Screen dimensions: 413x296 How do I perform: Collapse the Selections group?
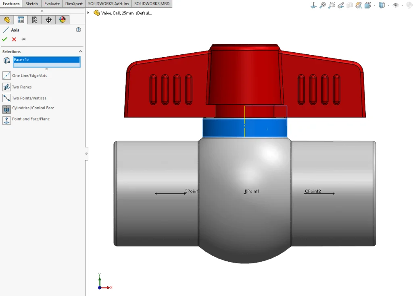[80, 51]
